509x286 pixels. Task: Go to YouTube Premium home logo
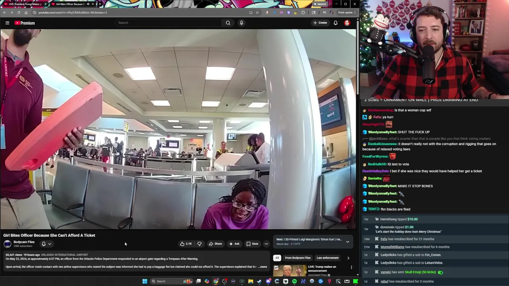[25, 23]
